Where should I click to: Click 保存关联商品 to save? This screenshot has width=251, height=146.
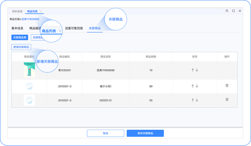pyautogui.click(x=145, y=133)
